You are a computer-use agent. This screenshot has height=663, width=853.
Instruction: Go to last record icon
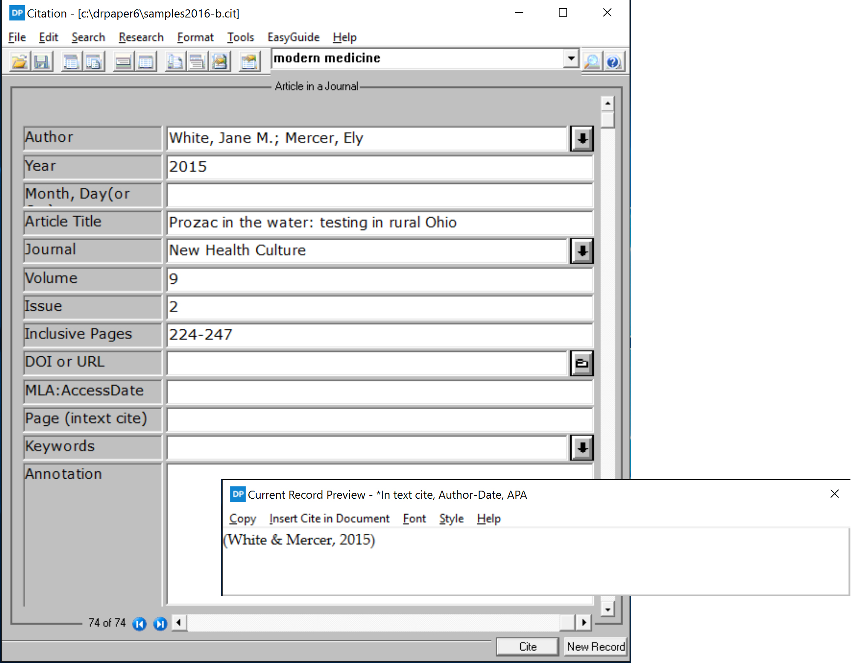160,624
